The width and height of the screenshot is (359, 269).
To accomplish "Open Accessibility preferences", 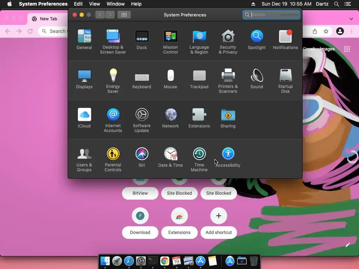I will pyautogui.click(x=228, y=157).
